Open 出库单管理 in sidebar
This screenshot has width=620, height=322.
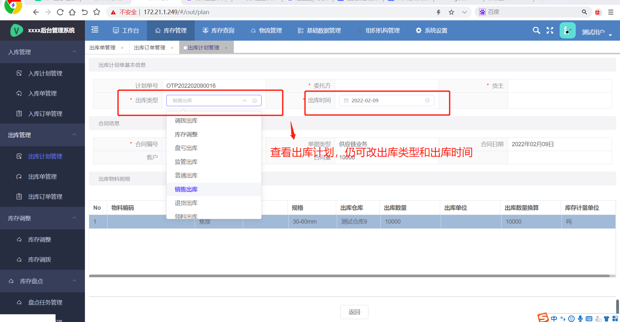pyautogui.click(x=42, y=177)
